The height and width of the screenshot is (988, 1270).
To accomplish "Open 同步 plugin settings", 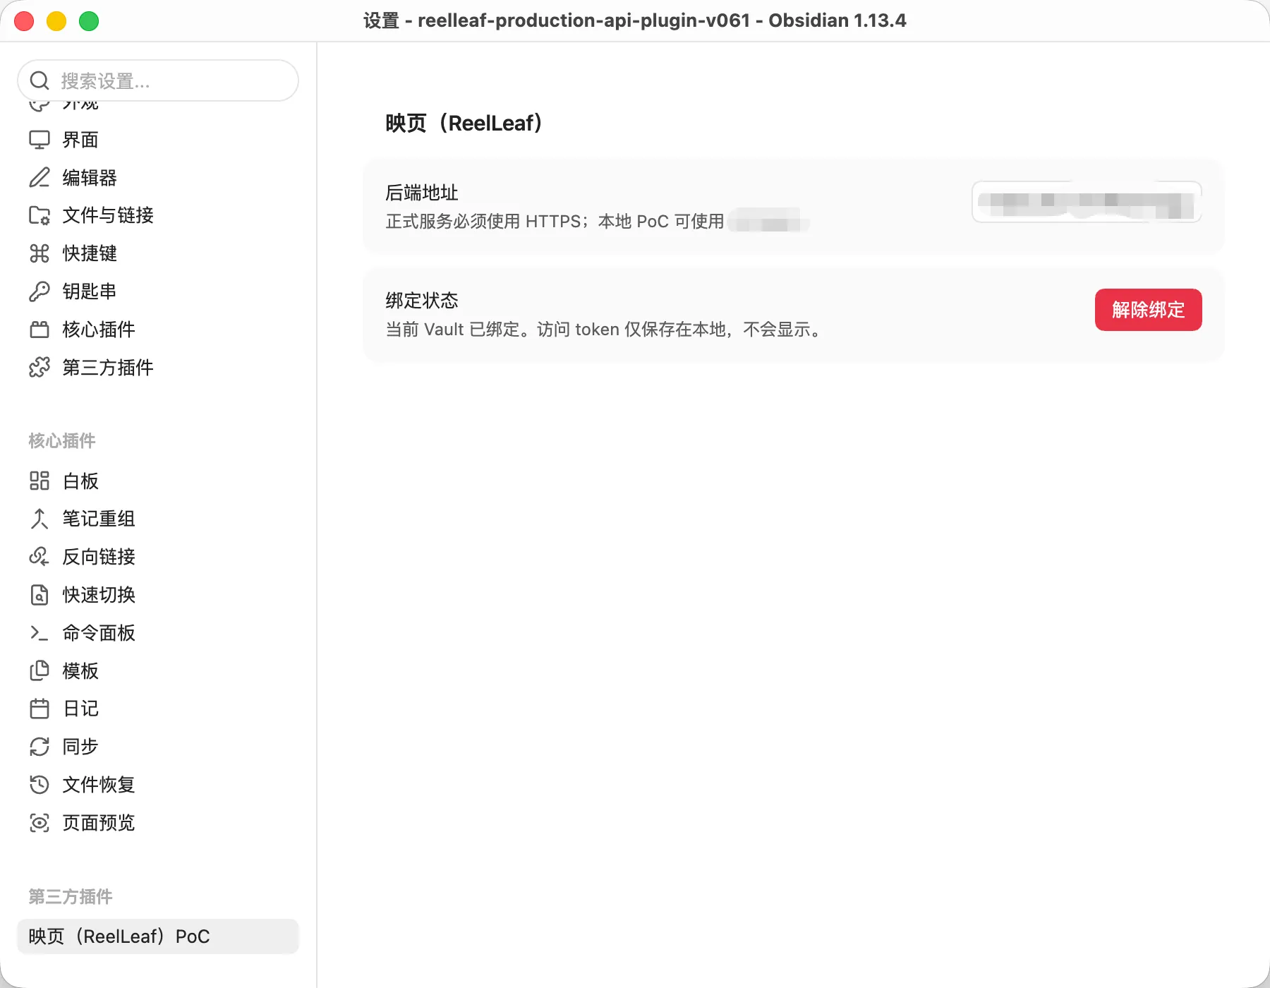I will click(158, 747).
